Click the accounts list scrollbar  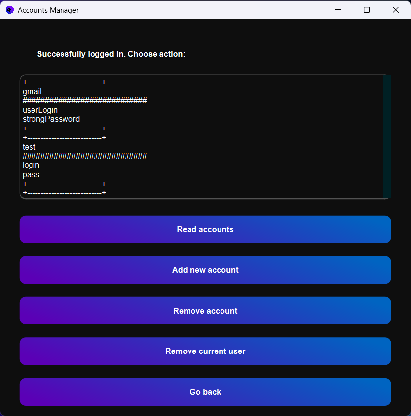pos(387,137)
